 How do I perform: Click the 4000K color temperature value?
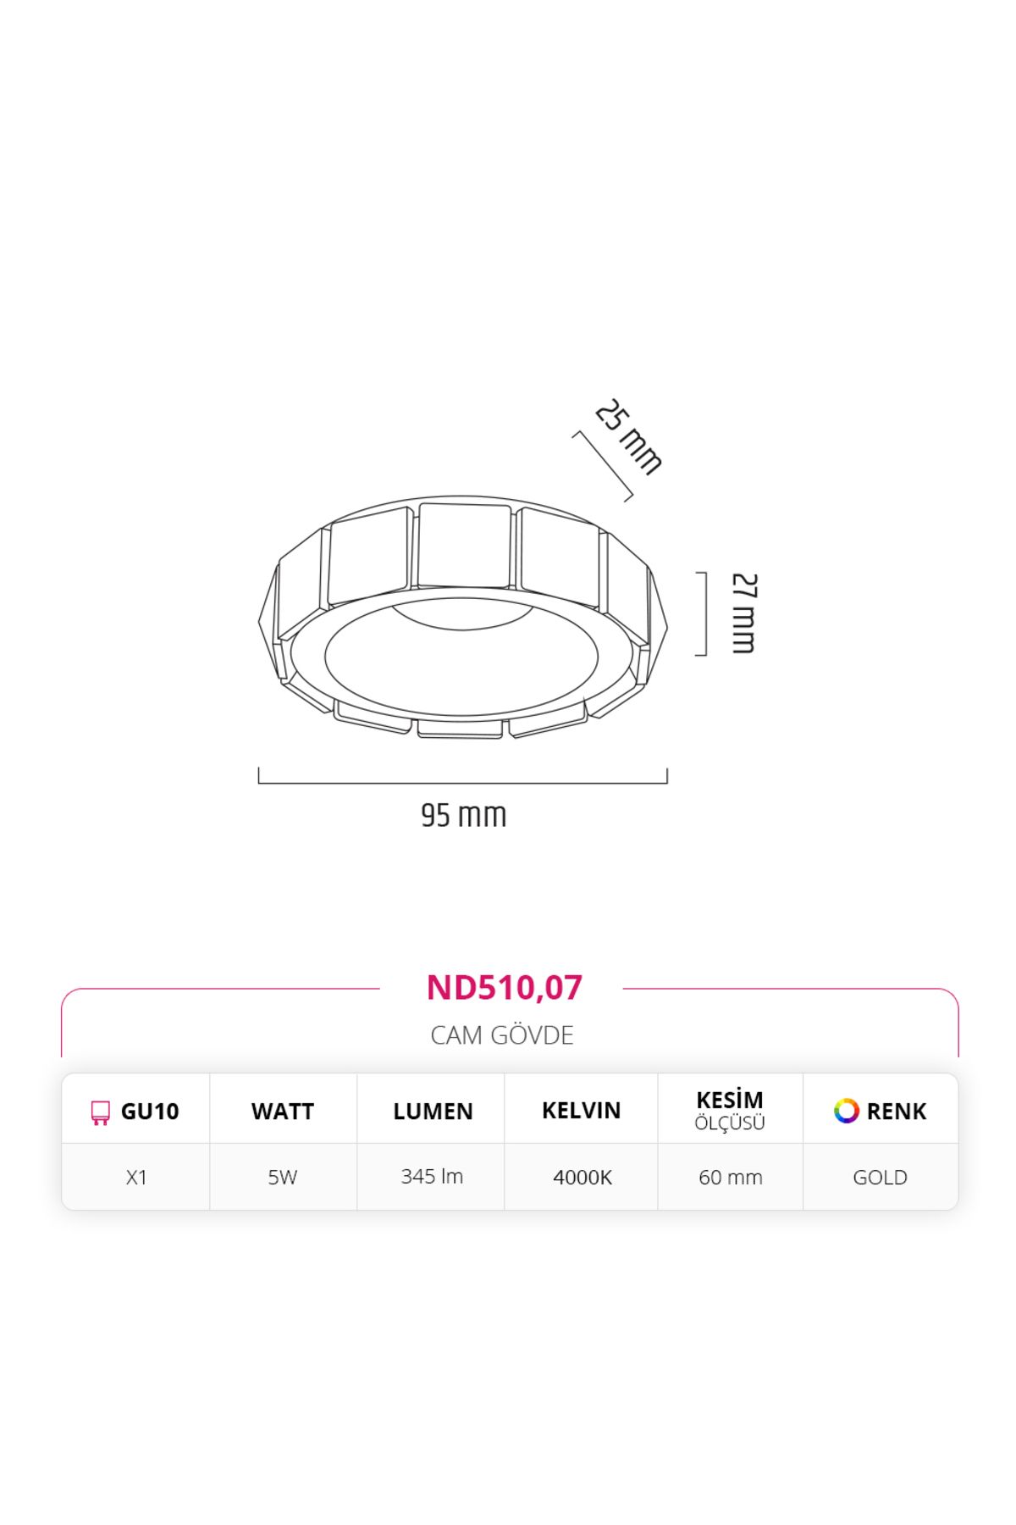tap(583, 1178)
